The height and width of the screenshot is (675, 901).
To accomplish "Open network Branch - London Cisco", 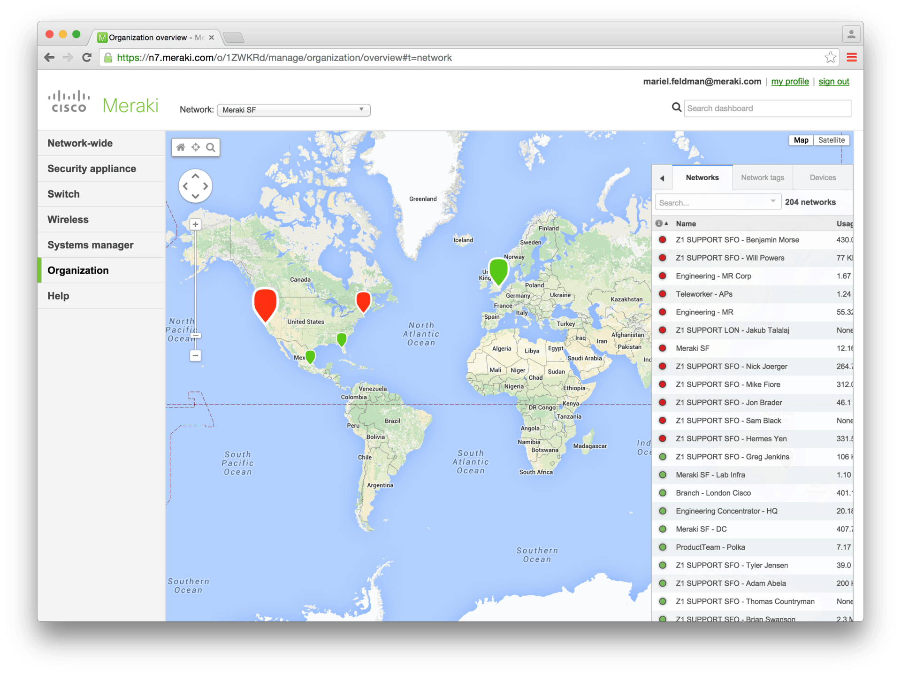I will [x=713, y=493].
